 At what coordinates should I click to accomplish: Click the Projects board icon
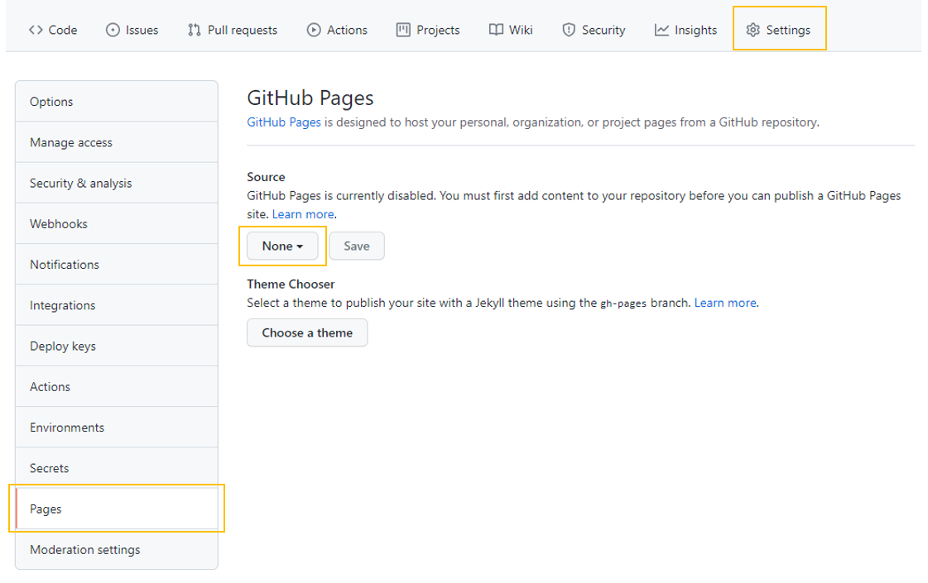tap(403, 30)
